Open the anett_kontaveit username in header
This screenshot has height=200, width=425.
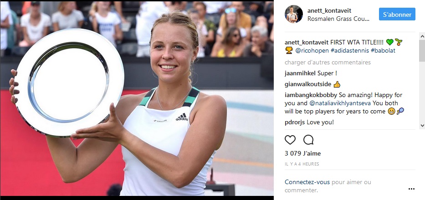click(329, 11)
